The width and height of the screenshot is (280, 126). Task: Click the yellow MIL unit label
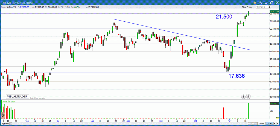click(x=278, y=118)
